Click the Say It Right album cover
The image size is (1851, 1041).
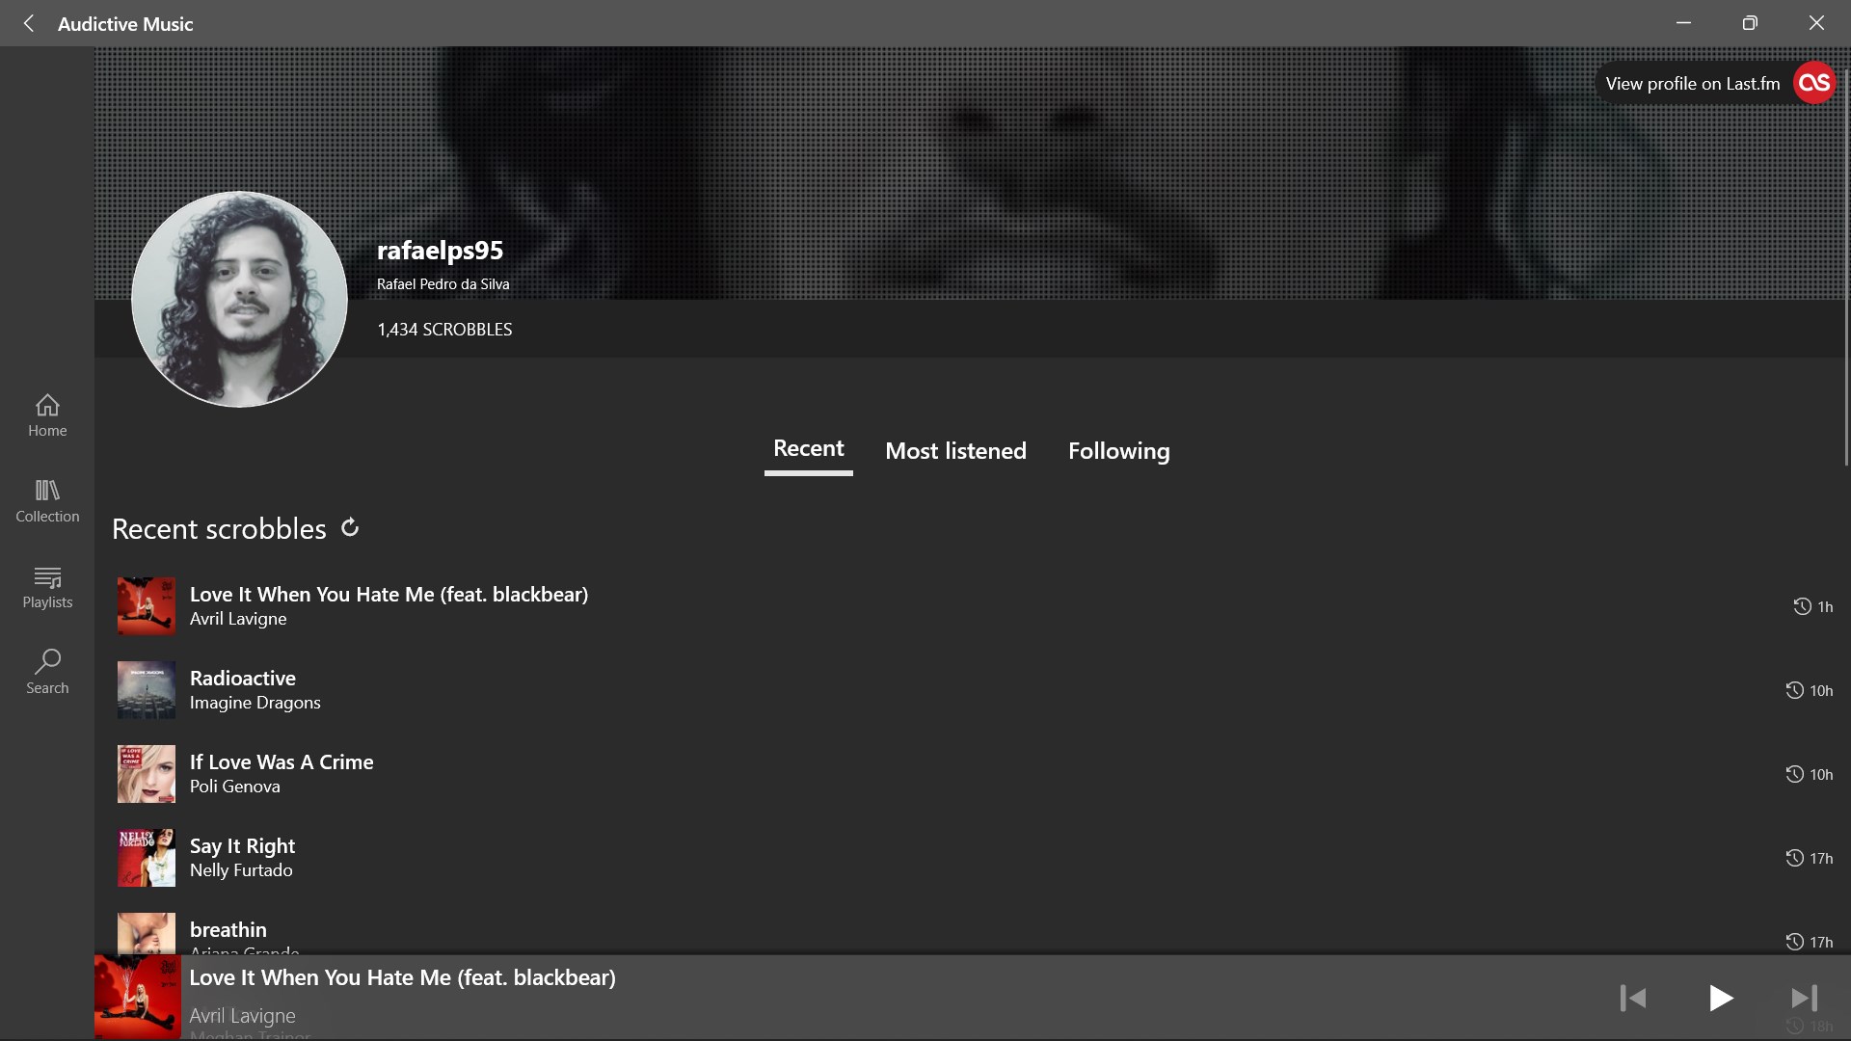147,858
